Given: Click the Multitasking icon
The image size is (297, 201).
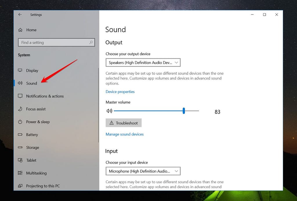Looking at the screenshot, I should [x=20, y=173].
